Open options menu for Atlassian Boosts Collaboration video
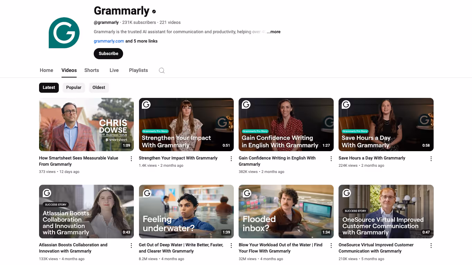 click(x=131, y=246)
